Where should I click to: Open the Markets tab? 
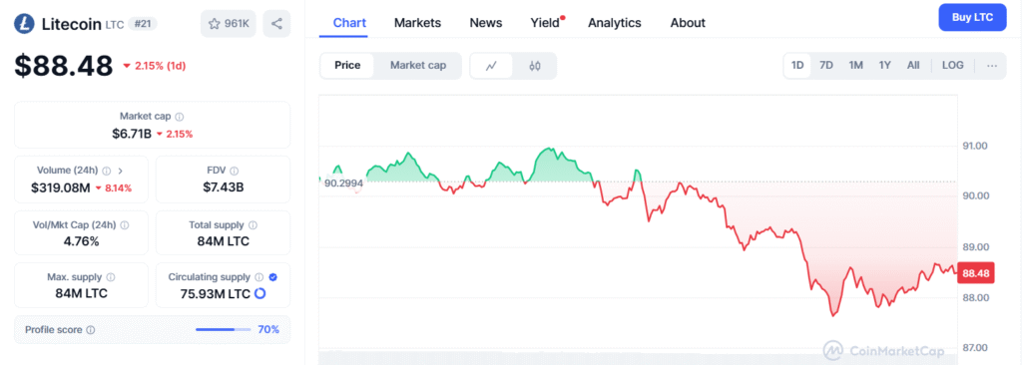[x=418, y=23]
